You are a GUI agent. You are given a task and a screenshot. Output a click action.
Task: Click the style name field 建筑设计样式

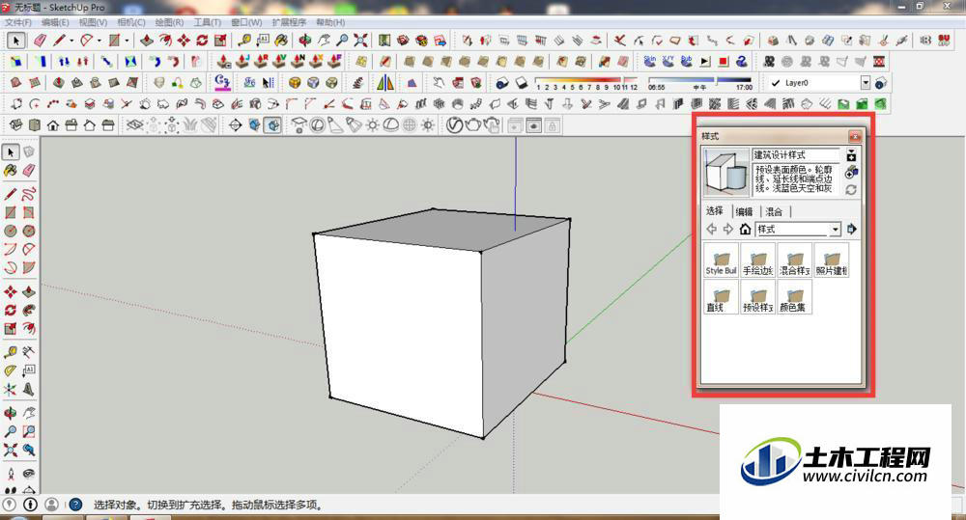[x=796, y=155]
